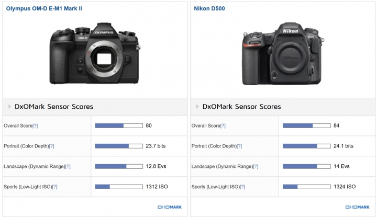
Task: Click Olympus dynamic range bar at 12.8 Evs
Action: (119, 166)
